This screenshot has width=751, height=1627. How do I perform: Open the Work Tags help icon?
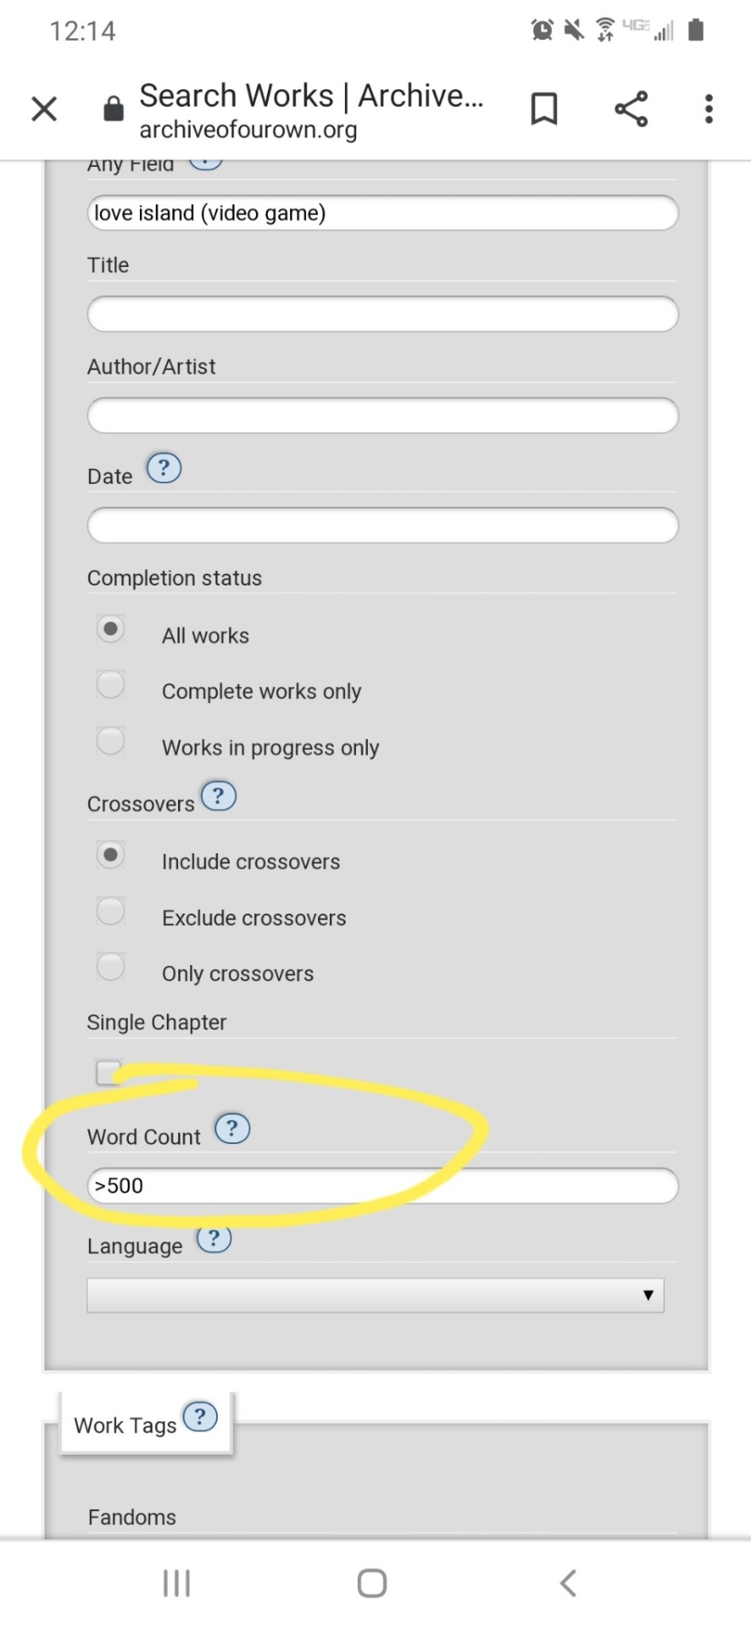point(201,1417)
